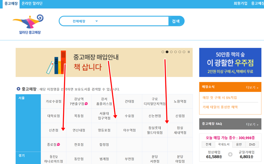Open the 연신내점 store

pyautogui.click(x=79, y=130)
